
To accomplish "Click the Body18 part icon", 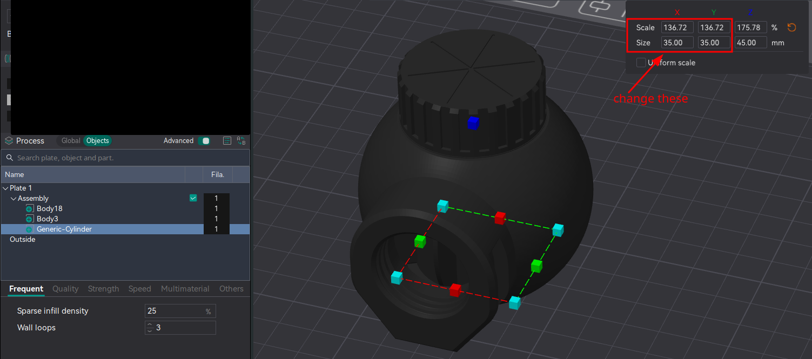I will coord(30,209).
